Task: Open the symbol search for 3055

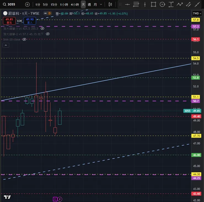Action: 9,4
